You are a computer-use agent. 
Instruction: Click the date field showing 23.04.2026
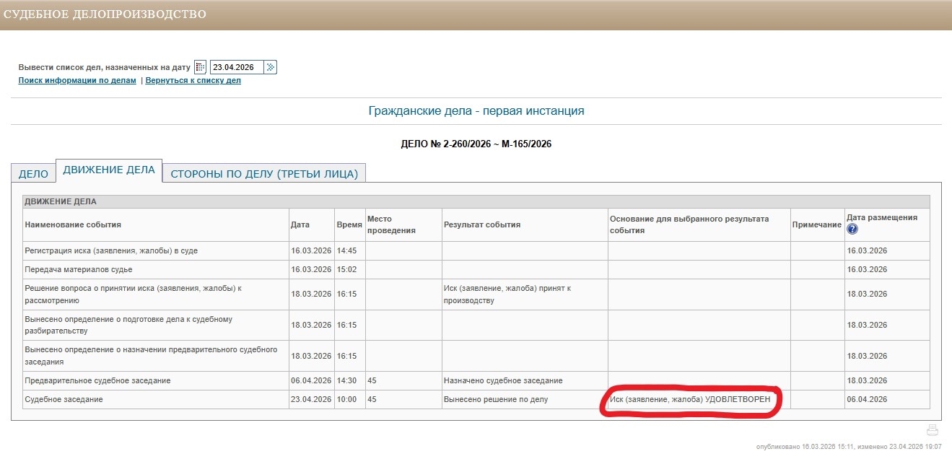236,67
